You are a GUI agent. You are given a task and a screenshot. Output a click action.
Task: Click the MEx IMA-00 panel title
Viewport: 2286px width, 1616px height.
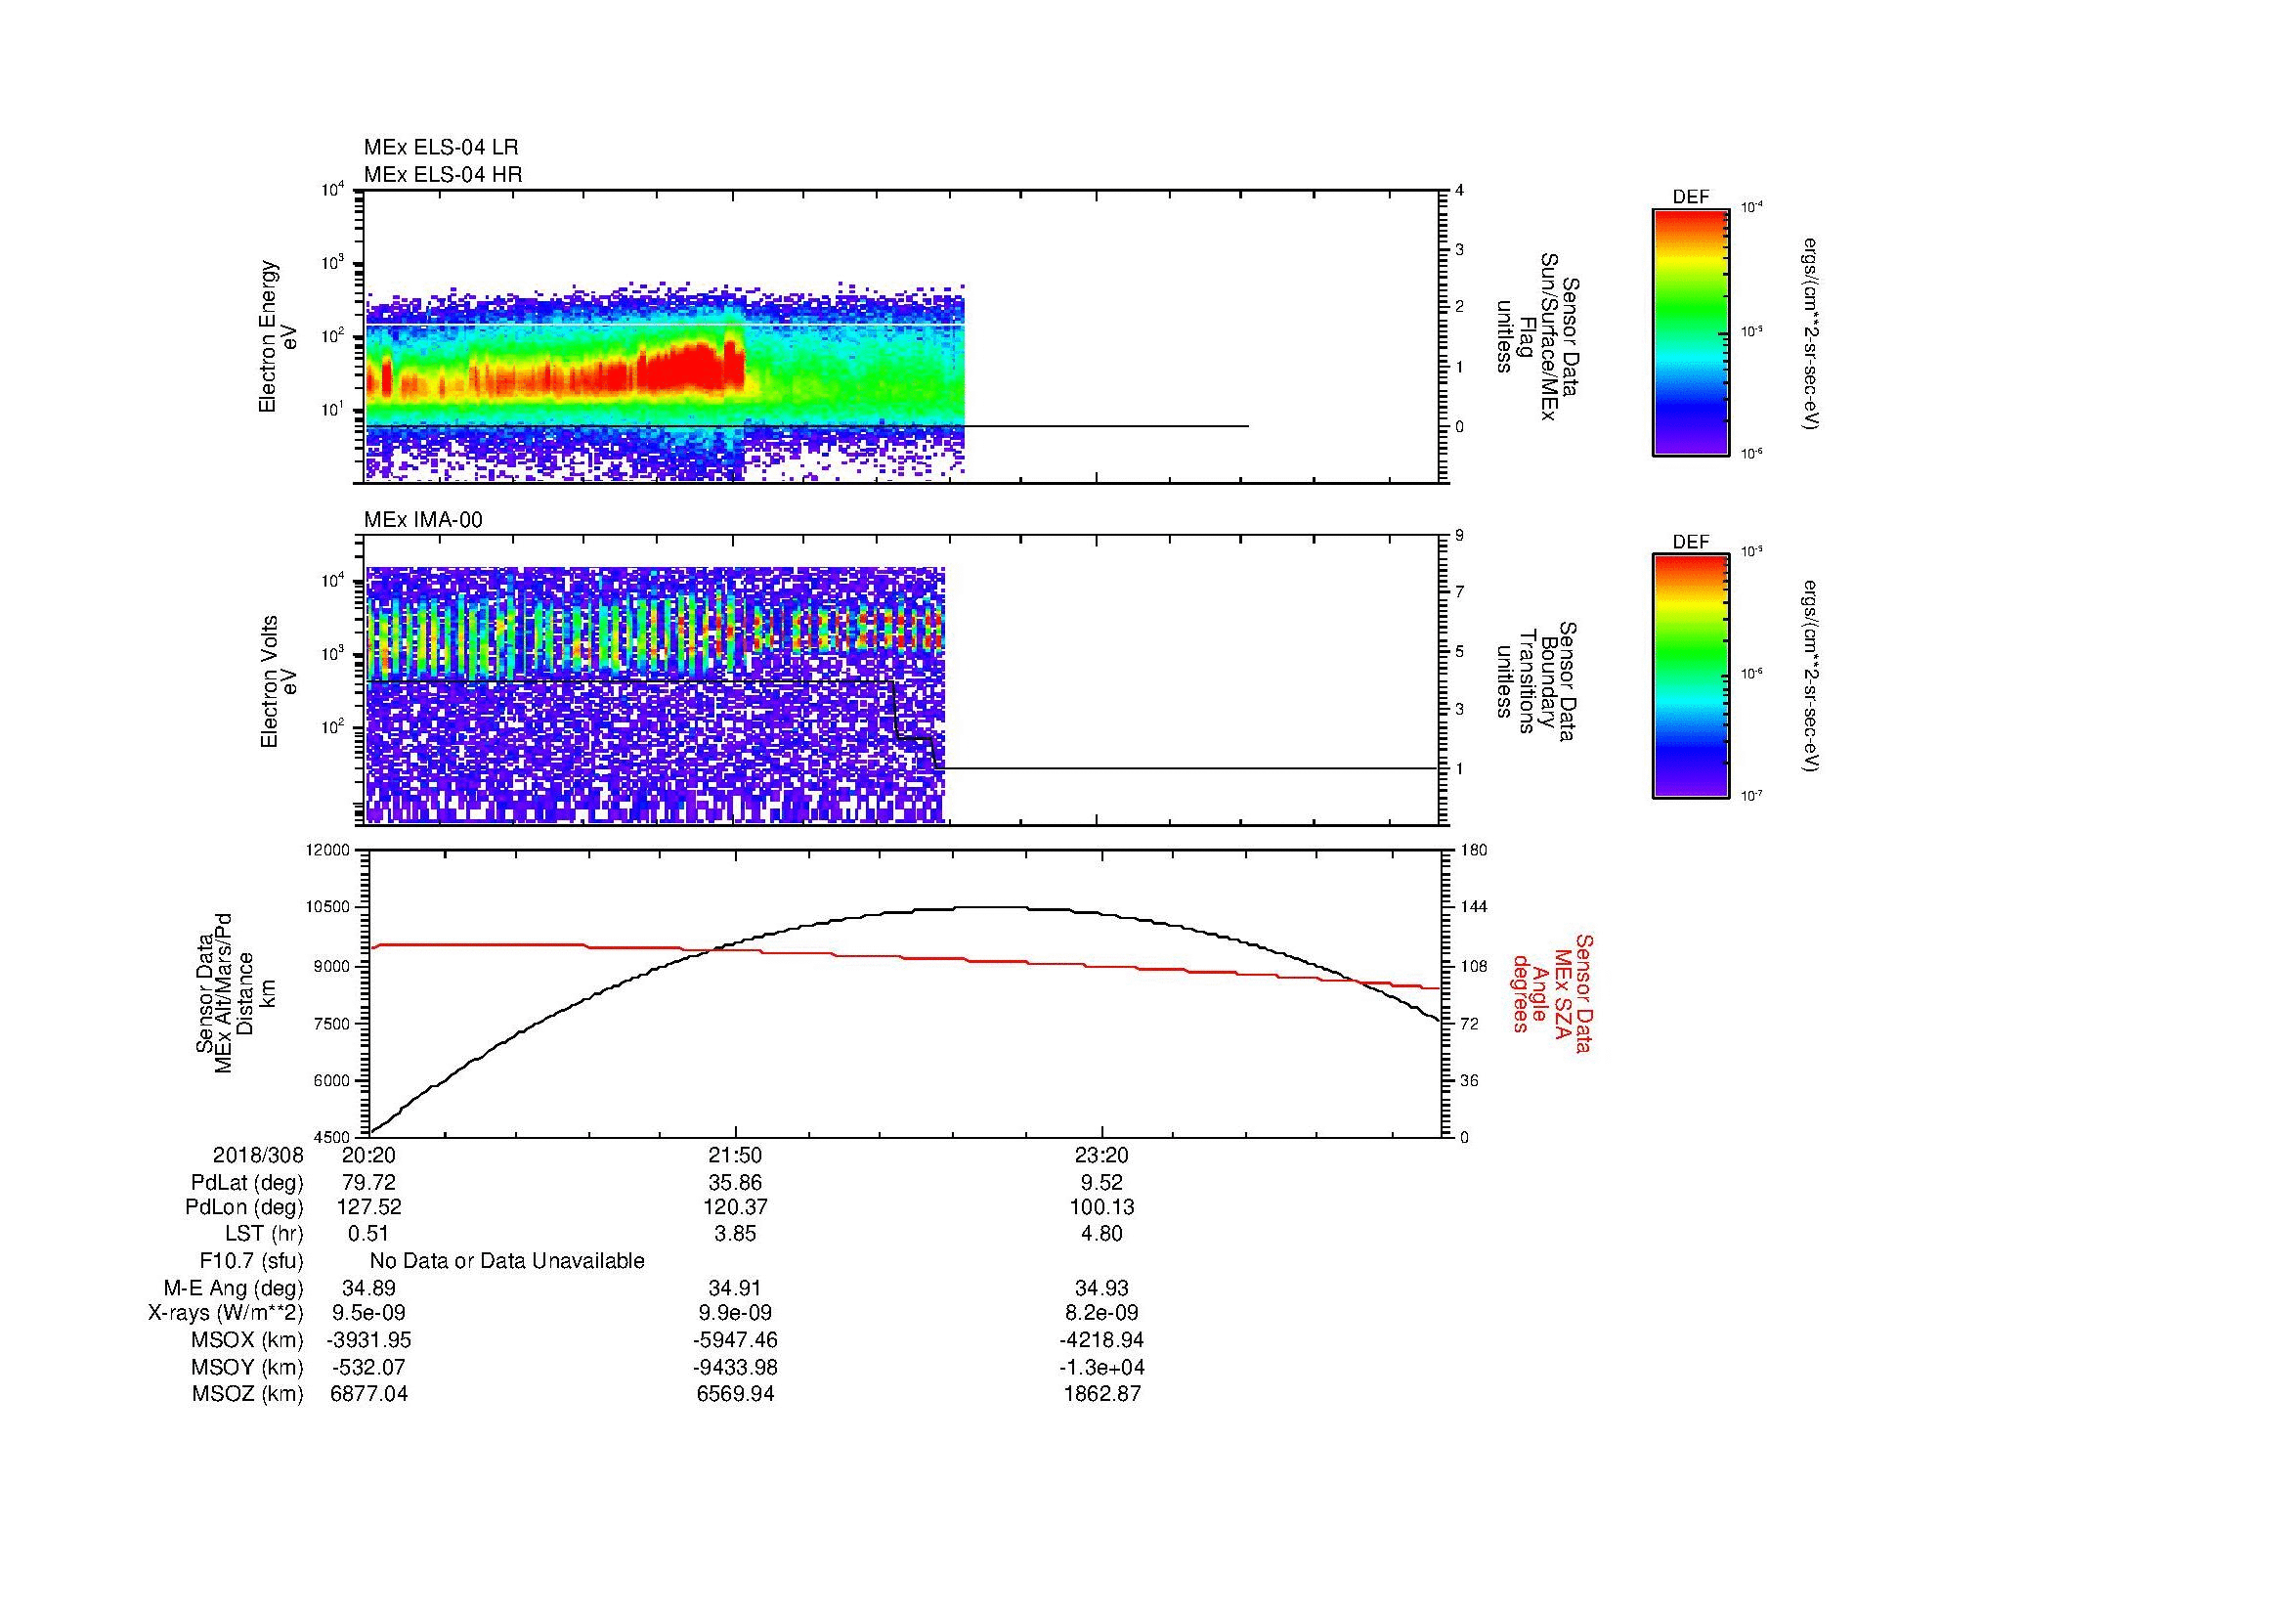coord(423,520)
